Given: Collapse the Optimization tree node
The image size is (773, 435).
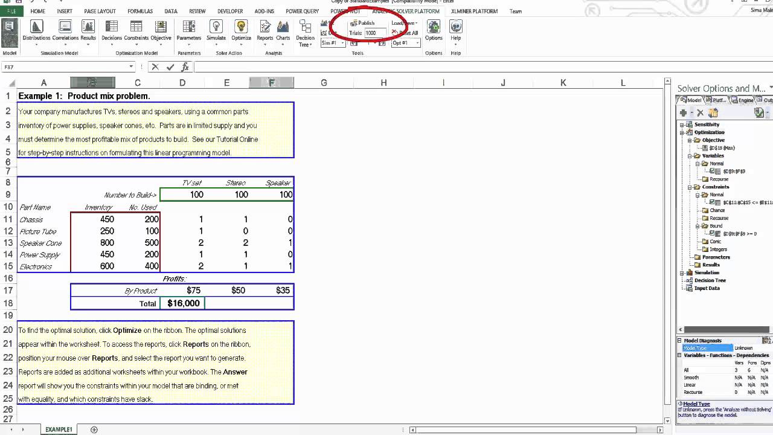Looking at the screenshot, I should (682, 132).
